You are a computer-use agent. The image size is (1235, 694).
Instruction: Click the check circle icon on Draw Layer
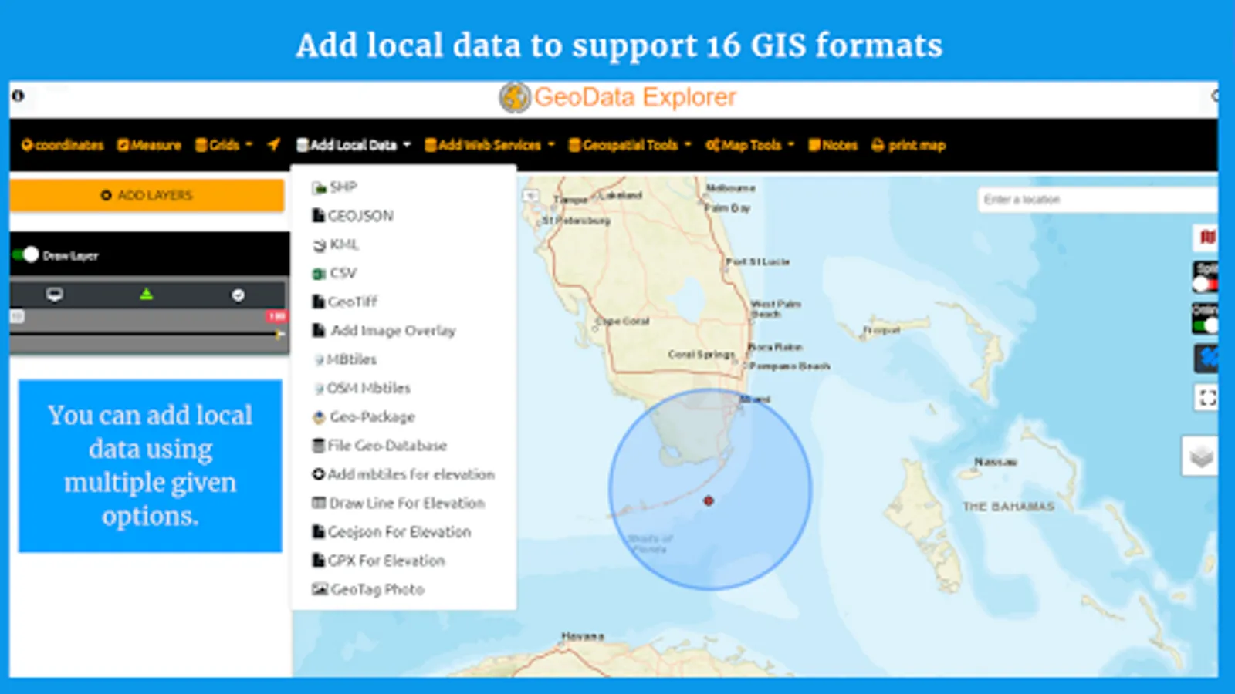click(x=239, y=295)
